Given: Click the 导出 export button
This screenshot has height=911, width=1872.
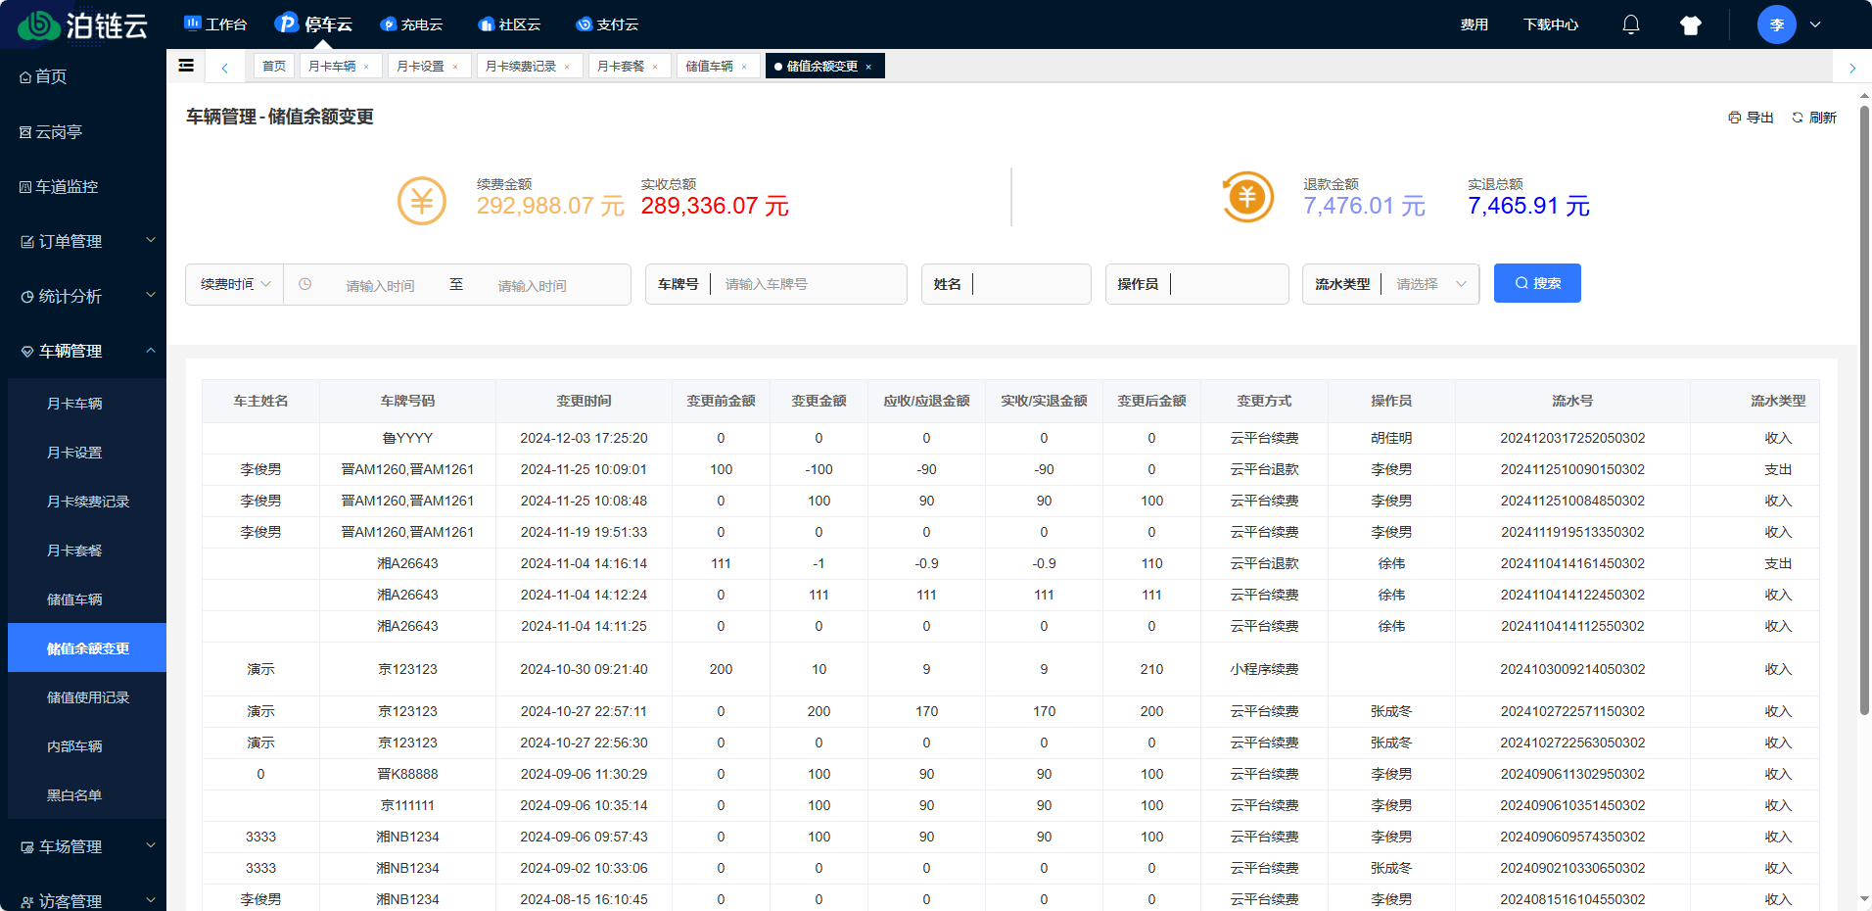Looking at the screenshot, I should [x=1751, y=118].
